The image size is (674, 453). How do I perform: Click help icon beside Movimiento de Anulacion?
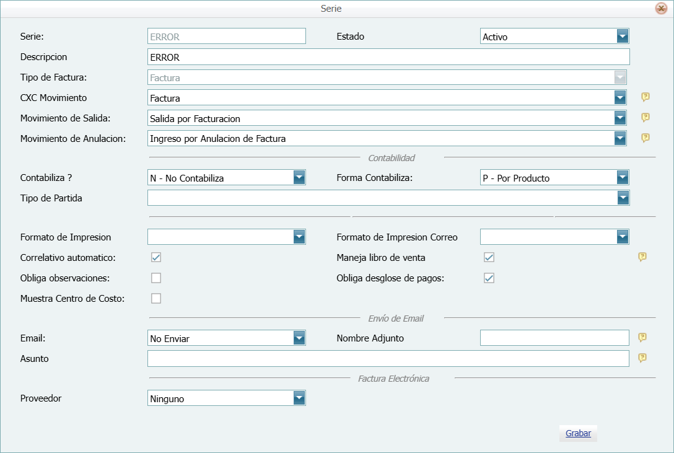645,138
